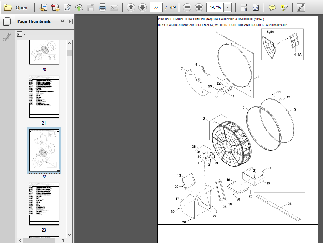
Task: Click the '4,4A' part label in diagram
Action: tap(298, 55)
